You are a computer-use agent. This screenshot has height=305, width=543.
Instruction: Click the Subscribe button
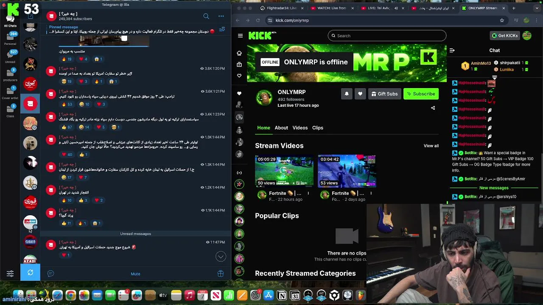[421, 94]
